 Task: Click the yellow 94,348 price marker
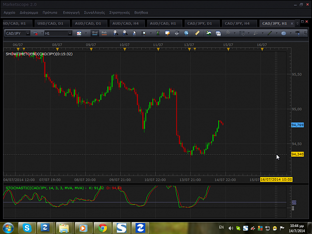coord(298,154)
